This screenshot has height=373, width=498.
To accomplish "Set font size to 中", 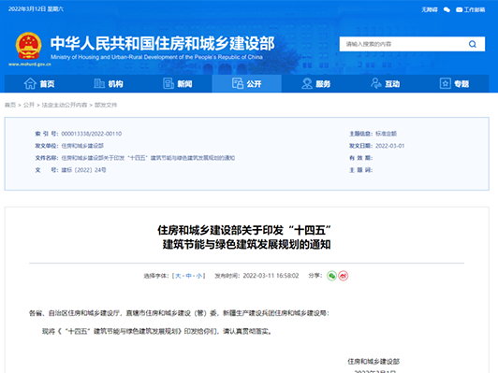I will [x=189, y=276].
